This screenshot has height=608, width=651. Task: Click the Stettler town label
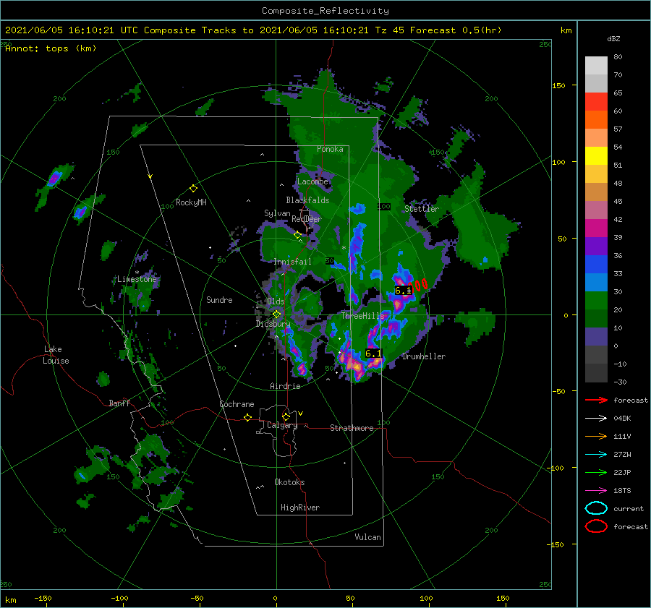point(422,209)
